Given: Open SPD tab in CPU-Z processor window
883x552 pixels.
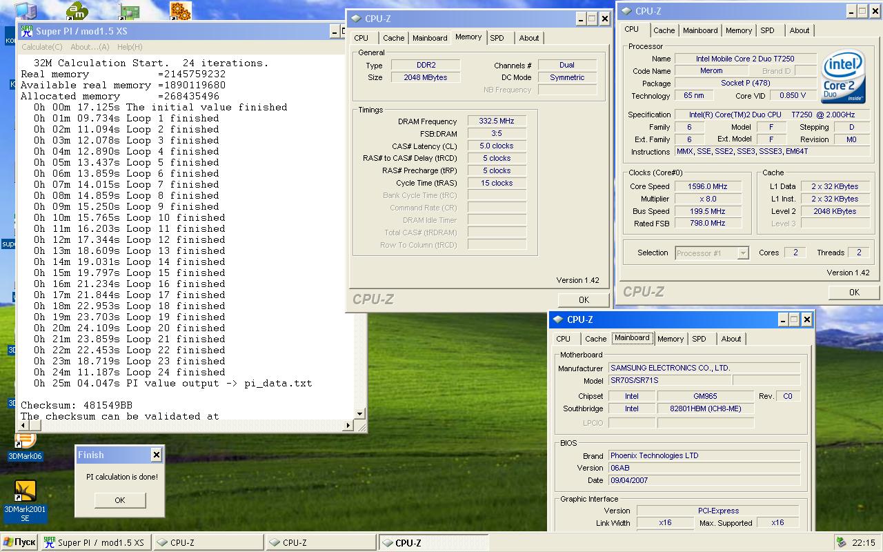Looking at the screenshot, I should click(x=768, y=31).
